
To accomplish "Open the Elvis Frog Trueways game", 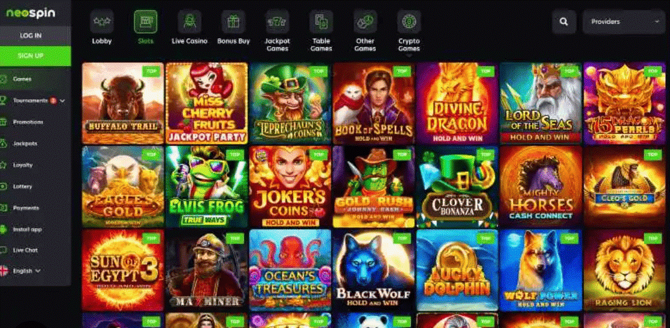I will click(206, 187).
